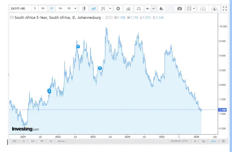Image resolution: width=232 pixels, height=152 pixels.
Task: Select bars chart style icon
Action: [103, 8]
